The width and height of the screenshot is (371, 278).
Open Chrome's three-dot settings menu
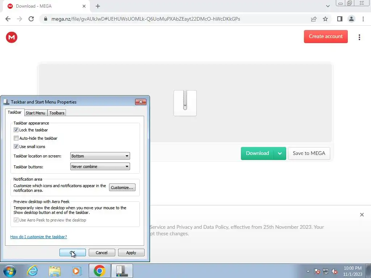point(363,19)
